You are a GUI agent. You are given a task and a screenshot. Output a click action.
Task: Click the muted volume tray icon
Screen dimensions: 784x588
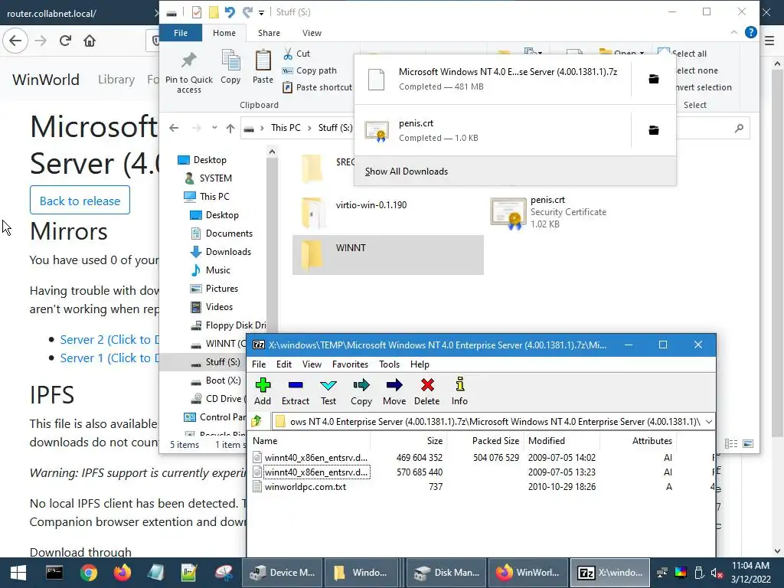click(717, 573)
